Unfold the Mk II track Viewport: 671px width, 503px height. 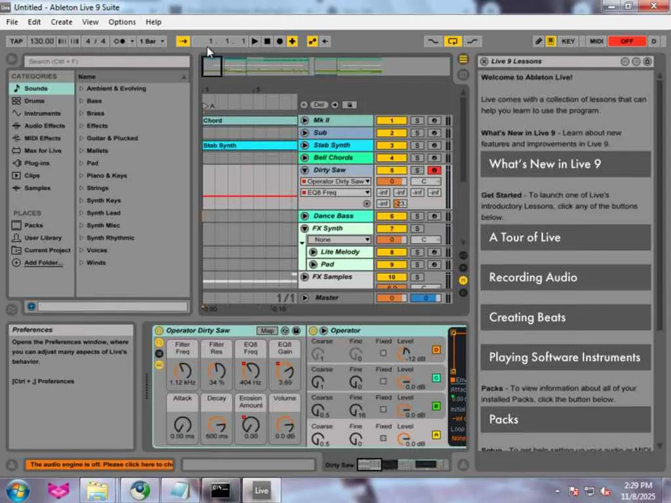click(305, 121)
